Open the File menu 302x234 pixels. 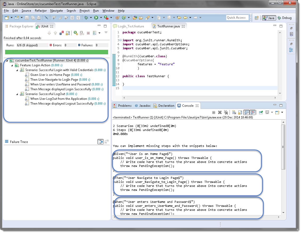tap(6, 11)
